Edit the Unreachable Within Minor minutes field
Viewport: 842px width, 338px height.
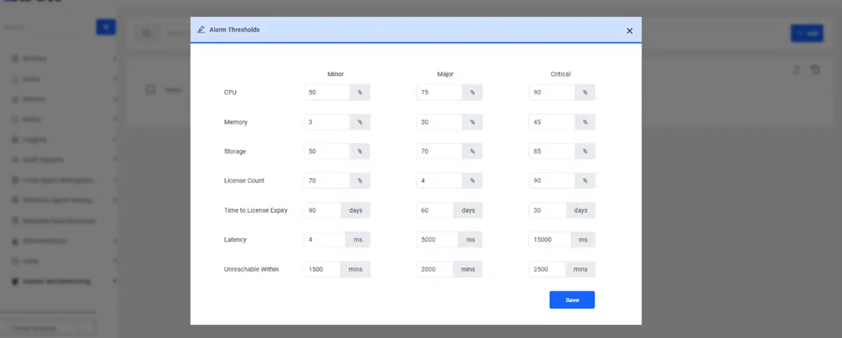[x=322, y=269]
